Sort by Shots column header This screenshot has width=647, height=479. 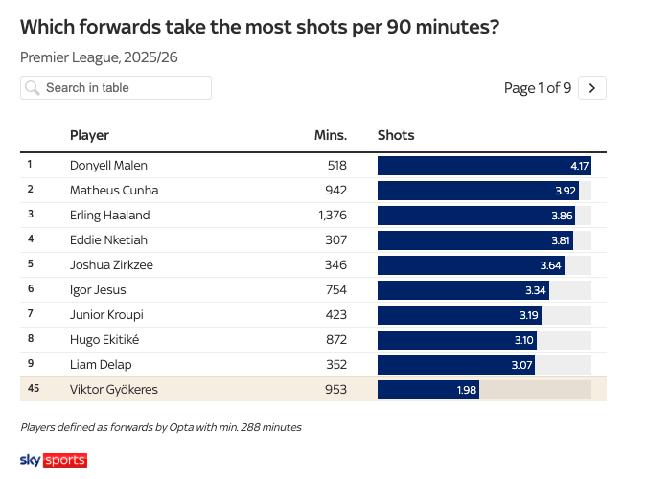click(396, 135)
